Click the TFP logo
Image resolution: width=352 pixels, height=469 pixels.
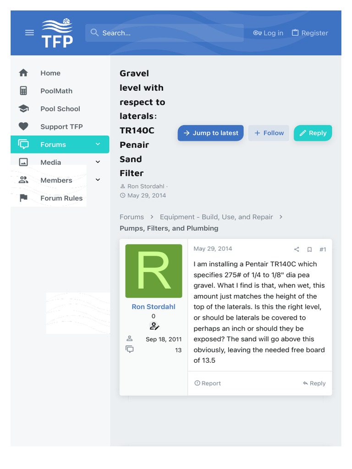coord(57,33)
